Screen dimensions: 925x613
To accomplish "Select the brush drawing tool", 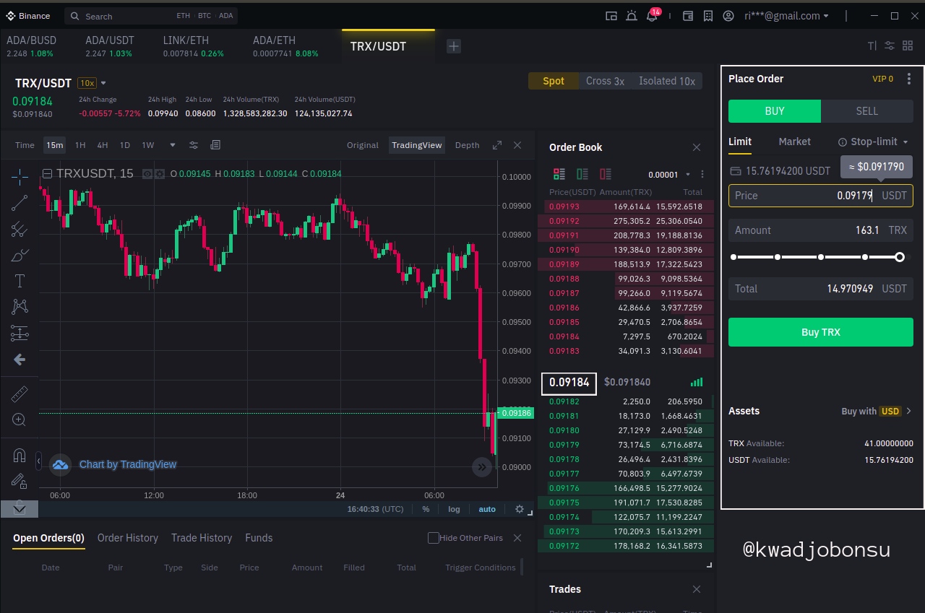I will pyautogui.click(x=20, y=256).
